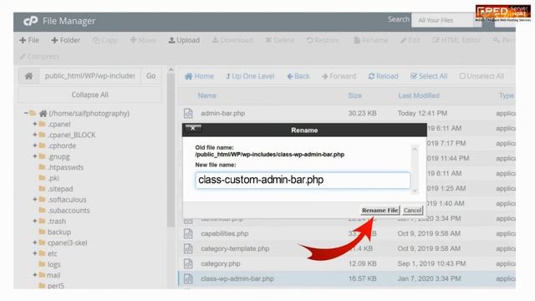Click the directory path input field
This screenshot has width=535, height=301.
pyautogui.click(x=90, y=76)
